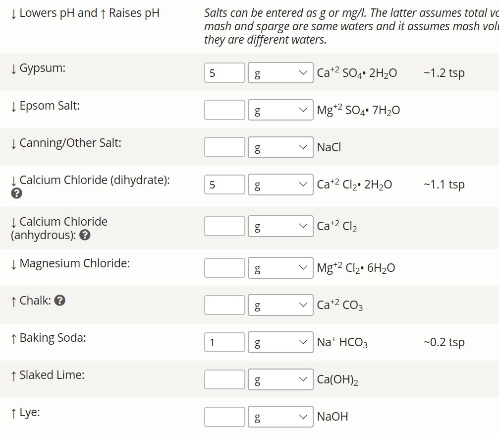Open the Chalk help question mark
The height and width of the screenshot is (433, 499).
click(x=60, y=300)
